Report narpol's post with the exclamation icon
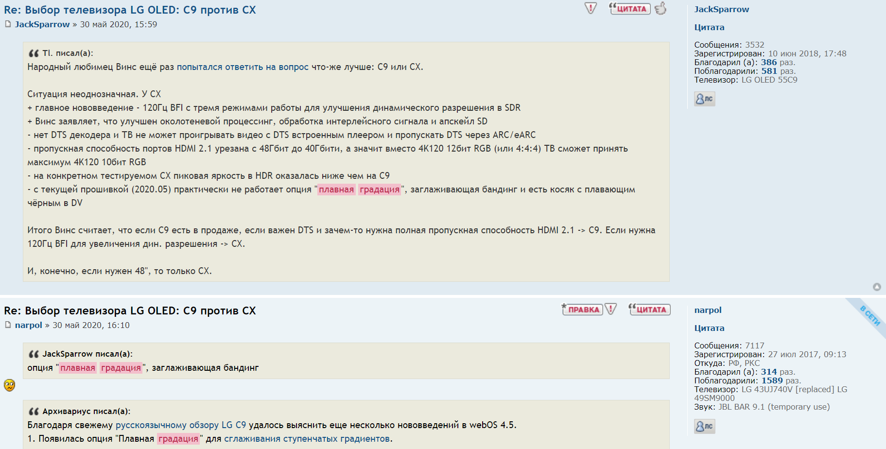The height and width of the screenshot is (449, 886). [x=611, y=309]
